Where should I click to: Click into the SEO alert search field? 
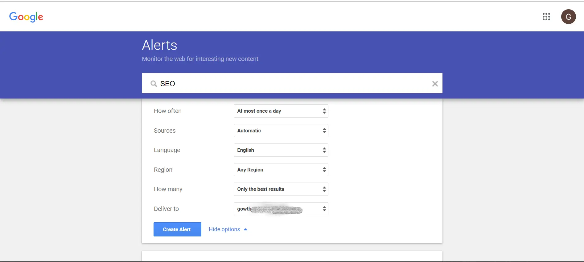292,83
